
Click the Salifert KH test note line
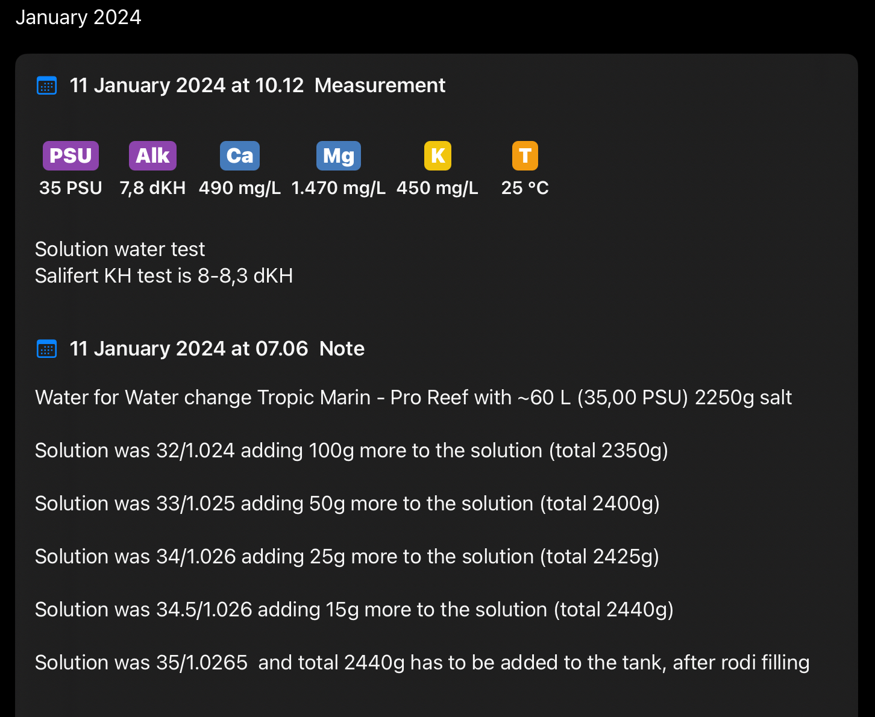coord(164,276)
